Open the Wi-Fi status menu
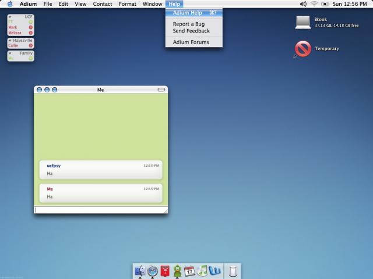The height and width of the screenshot is (279, 373). pos(314,4)
